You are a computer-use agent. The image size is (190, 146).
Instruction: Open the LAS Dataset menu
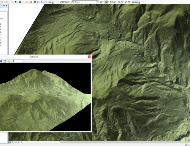point(65,2)
